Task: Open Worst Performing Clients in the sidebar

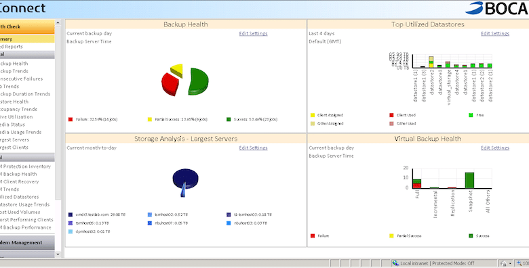Action: 26,220
